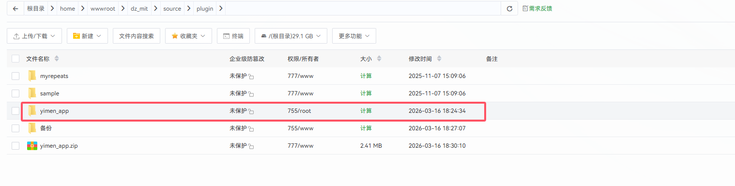Click 755/root permission for yimen_app
Viewport: 735px width, 186px height.
299,111
